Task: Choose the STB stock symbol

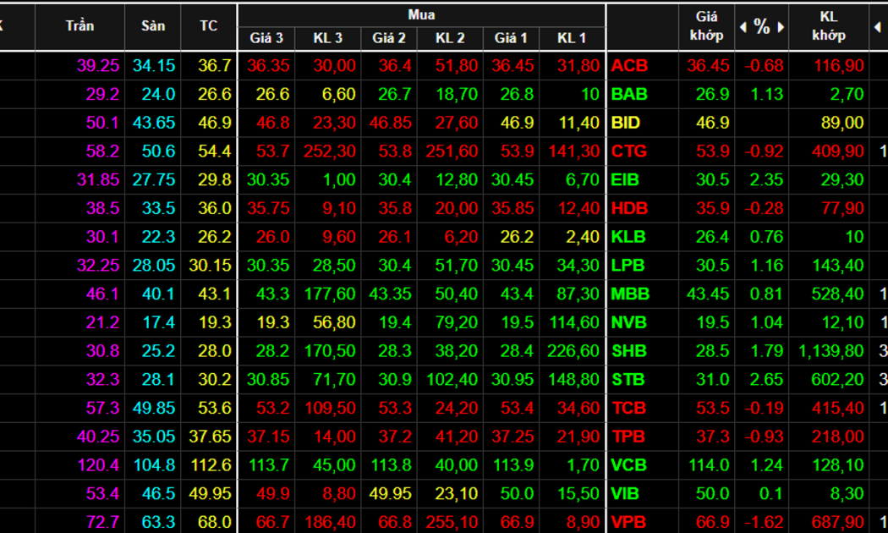Action: click(628, 380)
